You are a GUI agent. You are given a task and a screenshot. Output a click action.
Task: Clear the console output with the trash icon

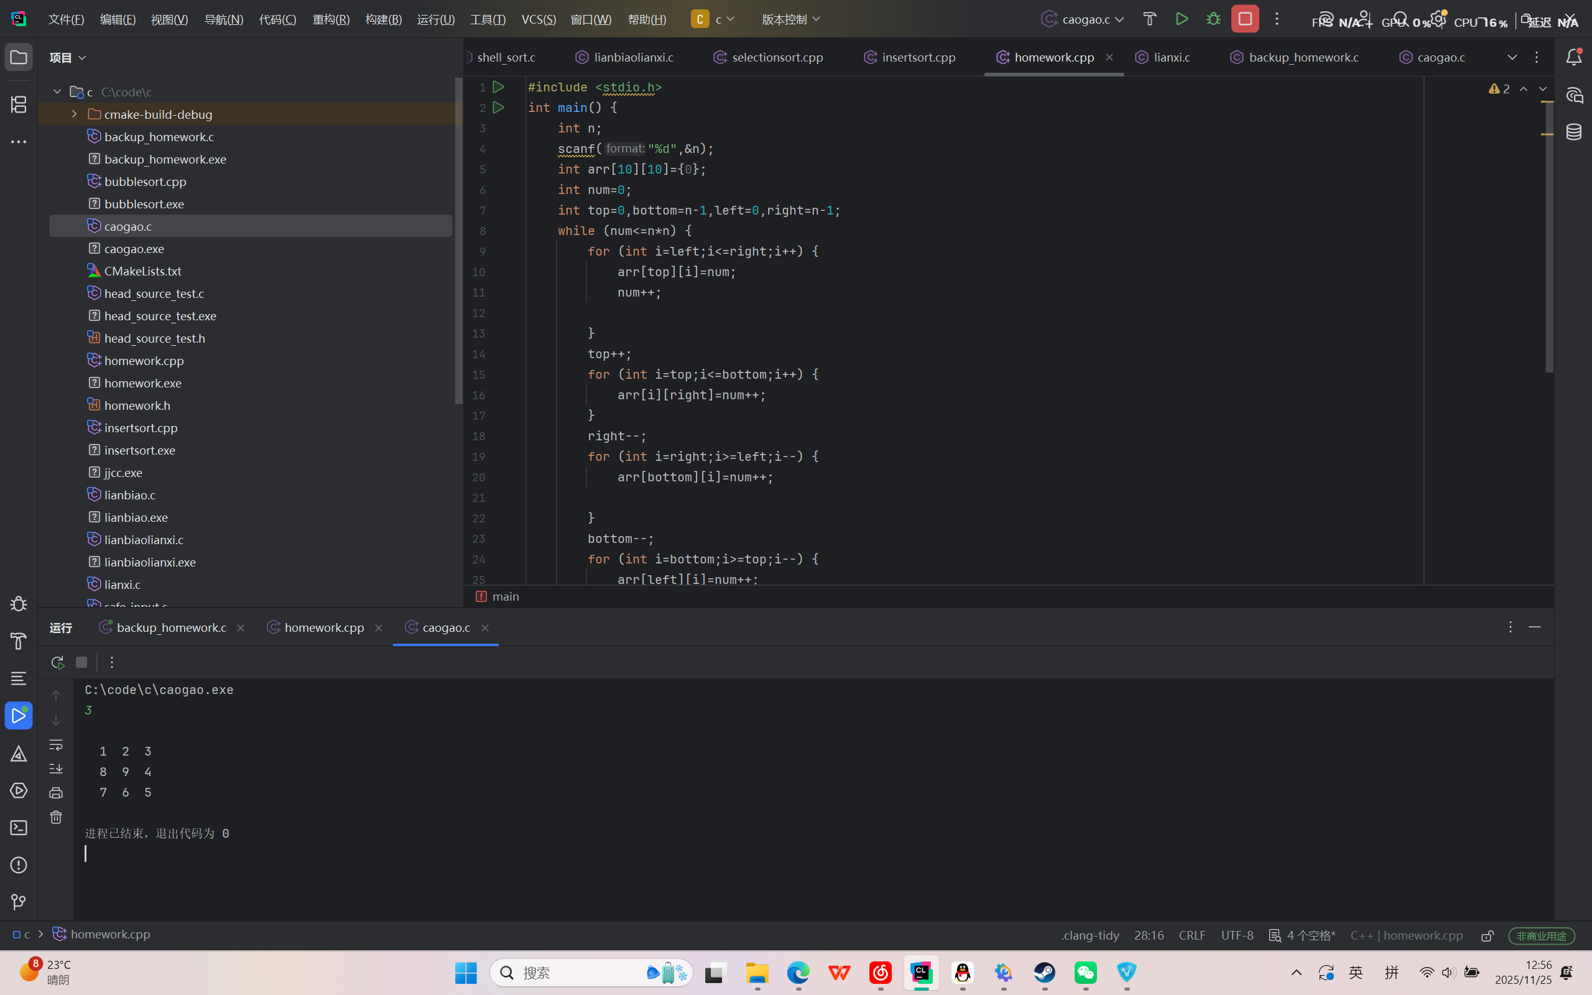56,817
